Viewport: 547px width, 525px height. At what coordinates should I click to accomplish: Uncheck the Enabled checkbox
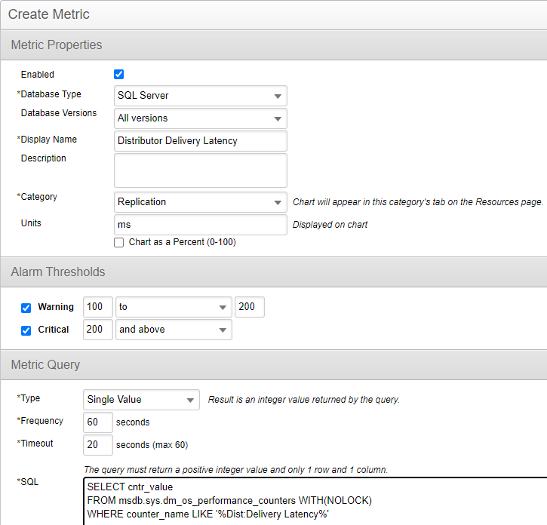click(118, 74)
